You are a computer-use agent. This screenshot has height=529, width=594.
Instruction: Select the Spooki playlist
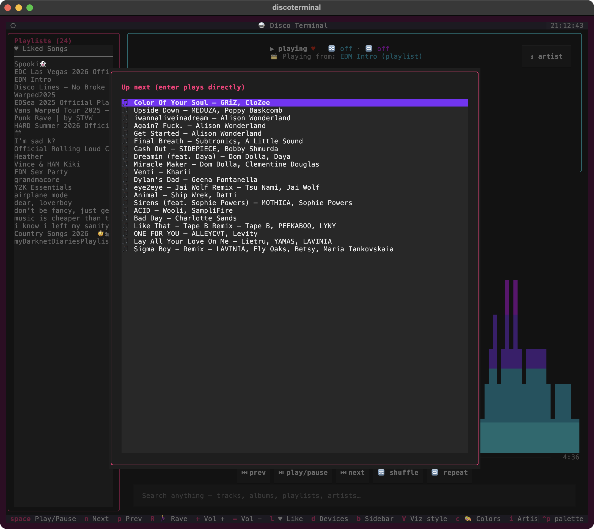pyautogui.click(x=64, y=64)
